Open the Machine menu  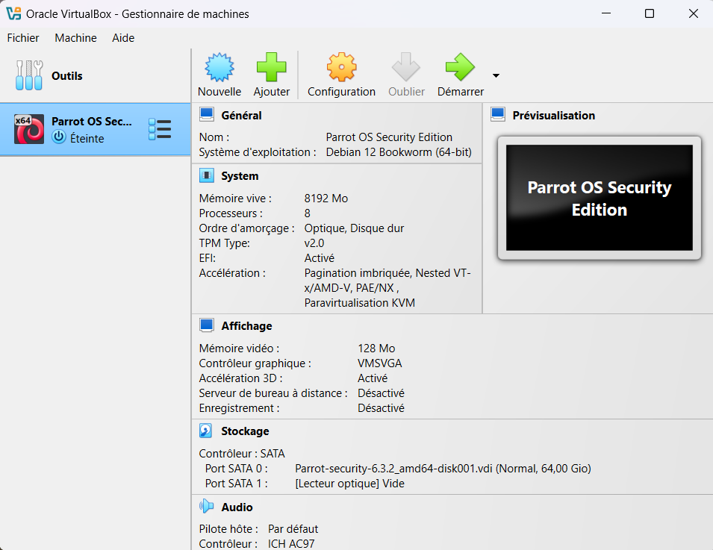[75, 38]
